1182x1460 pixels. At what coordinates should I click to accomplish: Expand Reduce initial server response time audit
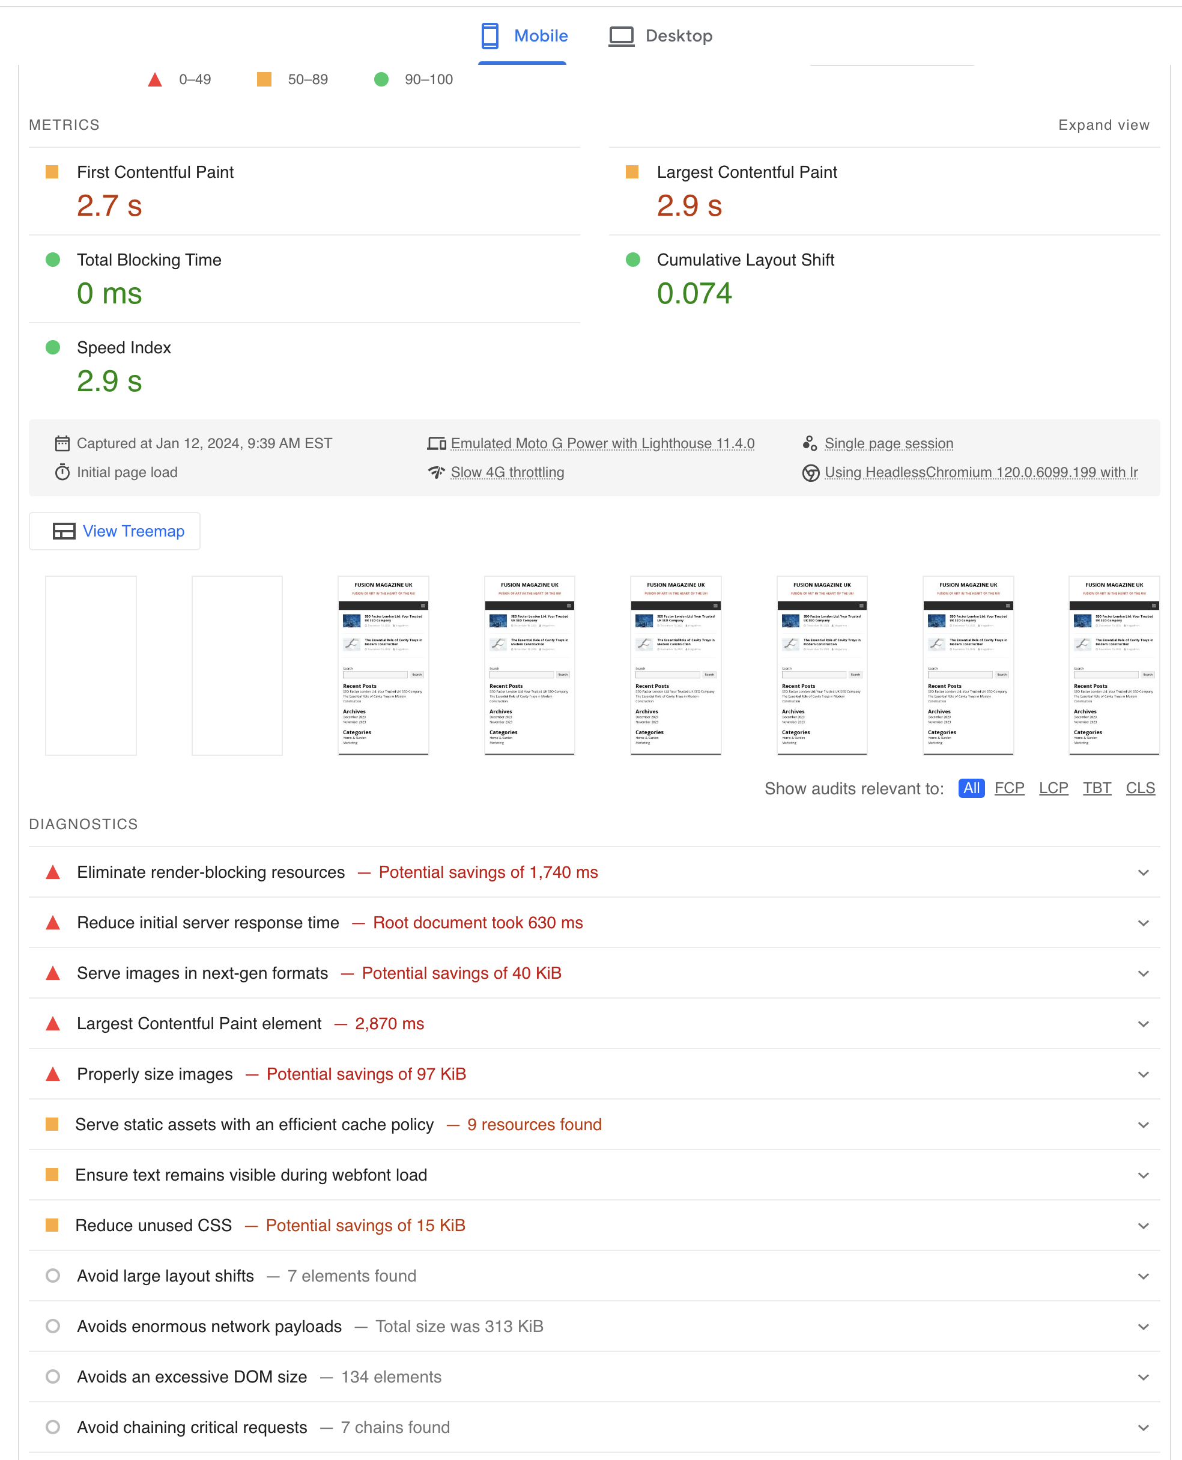pos(594,923)
